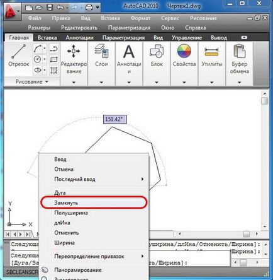Viewport: 273px width, 280px height.
Task: Open the Буфер обмена clipboard icon
Action: (x=239, y=51)
